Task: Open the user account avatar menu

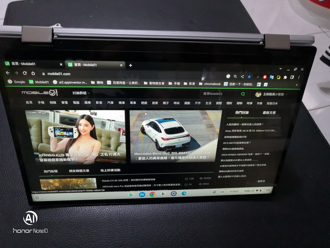Action: point(271,94)
